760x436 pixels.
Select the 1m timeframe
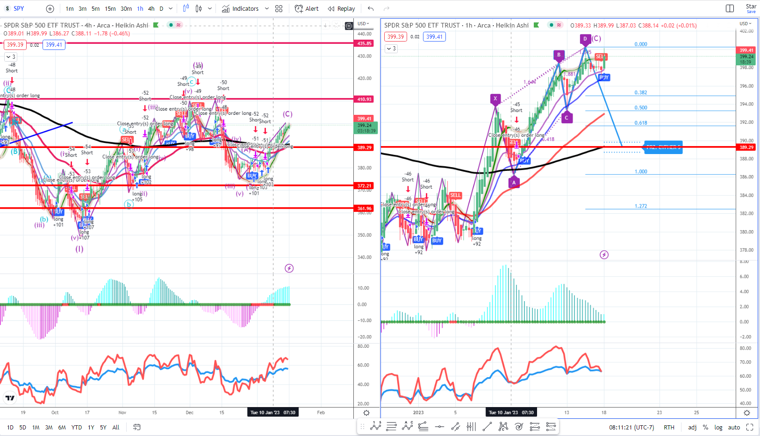70,8
